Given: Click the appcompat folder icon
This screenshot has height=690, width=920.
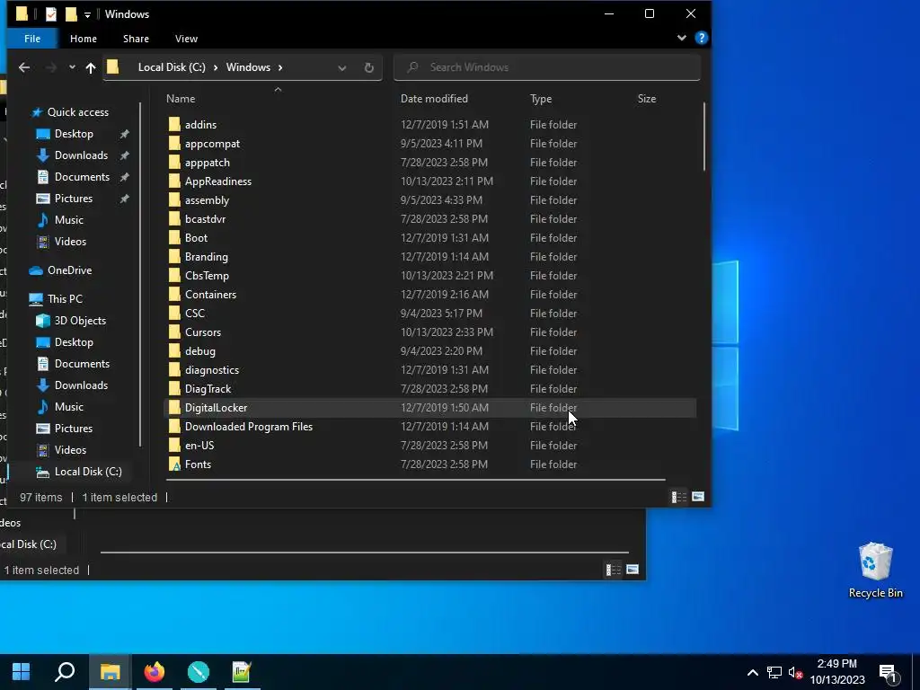Looking at the screenshot, I should pyautogui.click(x=174, y=143).
